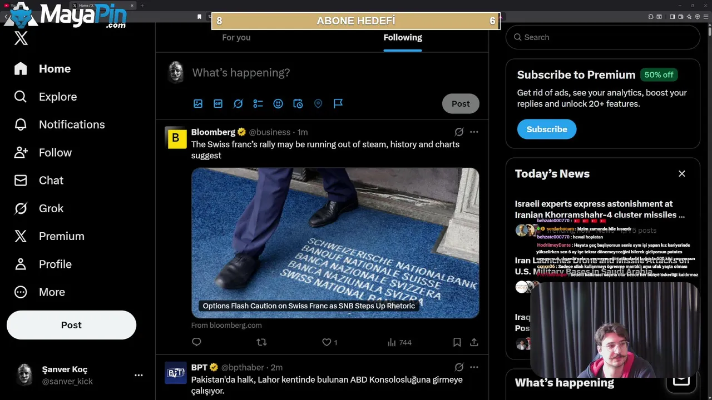712x400 pixels.
Task: Open emoji picker in compose toolbar
Action: (278, 103)
